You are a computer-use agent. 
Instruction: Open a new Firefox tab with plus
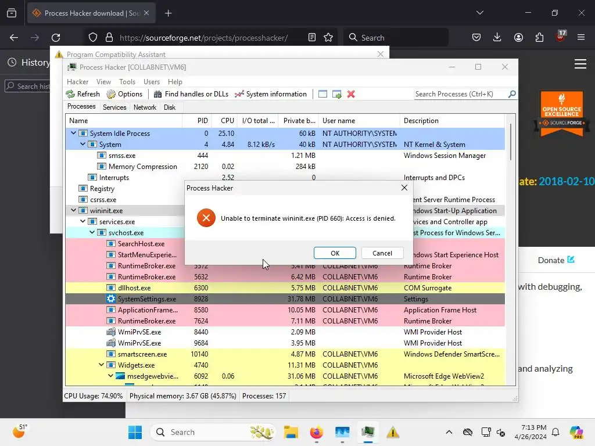coord(169,13)
